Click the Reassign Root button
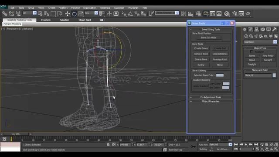This screenshot has width=279, height=157. coord(220,59)
